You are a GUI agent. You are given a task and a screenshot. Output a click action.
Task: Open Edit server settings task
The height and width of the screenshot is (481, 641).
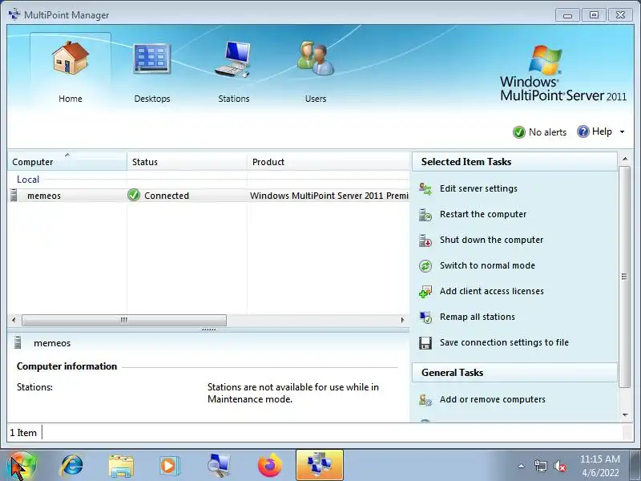coord(478,188)
